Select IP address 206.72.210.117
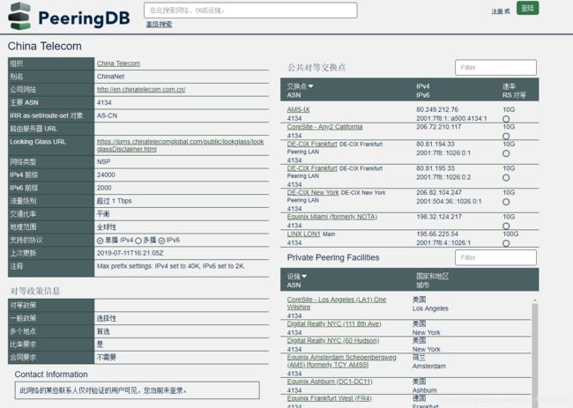Screen dimensions: 573x408 click(x=438, y=127)
